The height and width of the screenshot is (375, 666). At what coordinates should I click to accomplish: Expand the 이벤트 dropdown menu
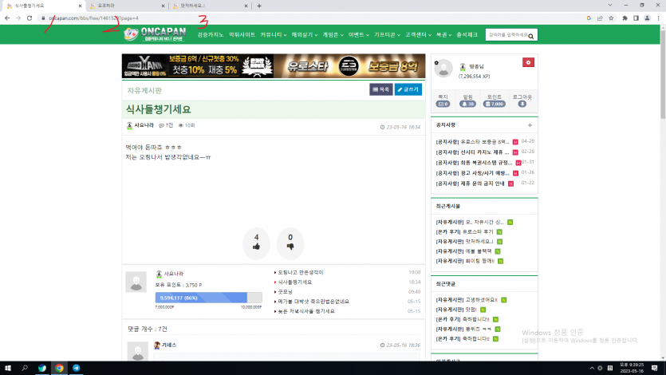(x=358, y=35)
